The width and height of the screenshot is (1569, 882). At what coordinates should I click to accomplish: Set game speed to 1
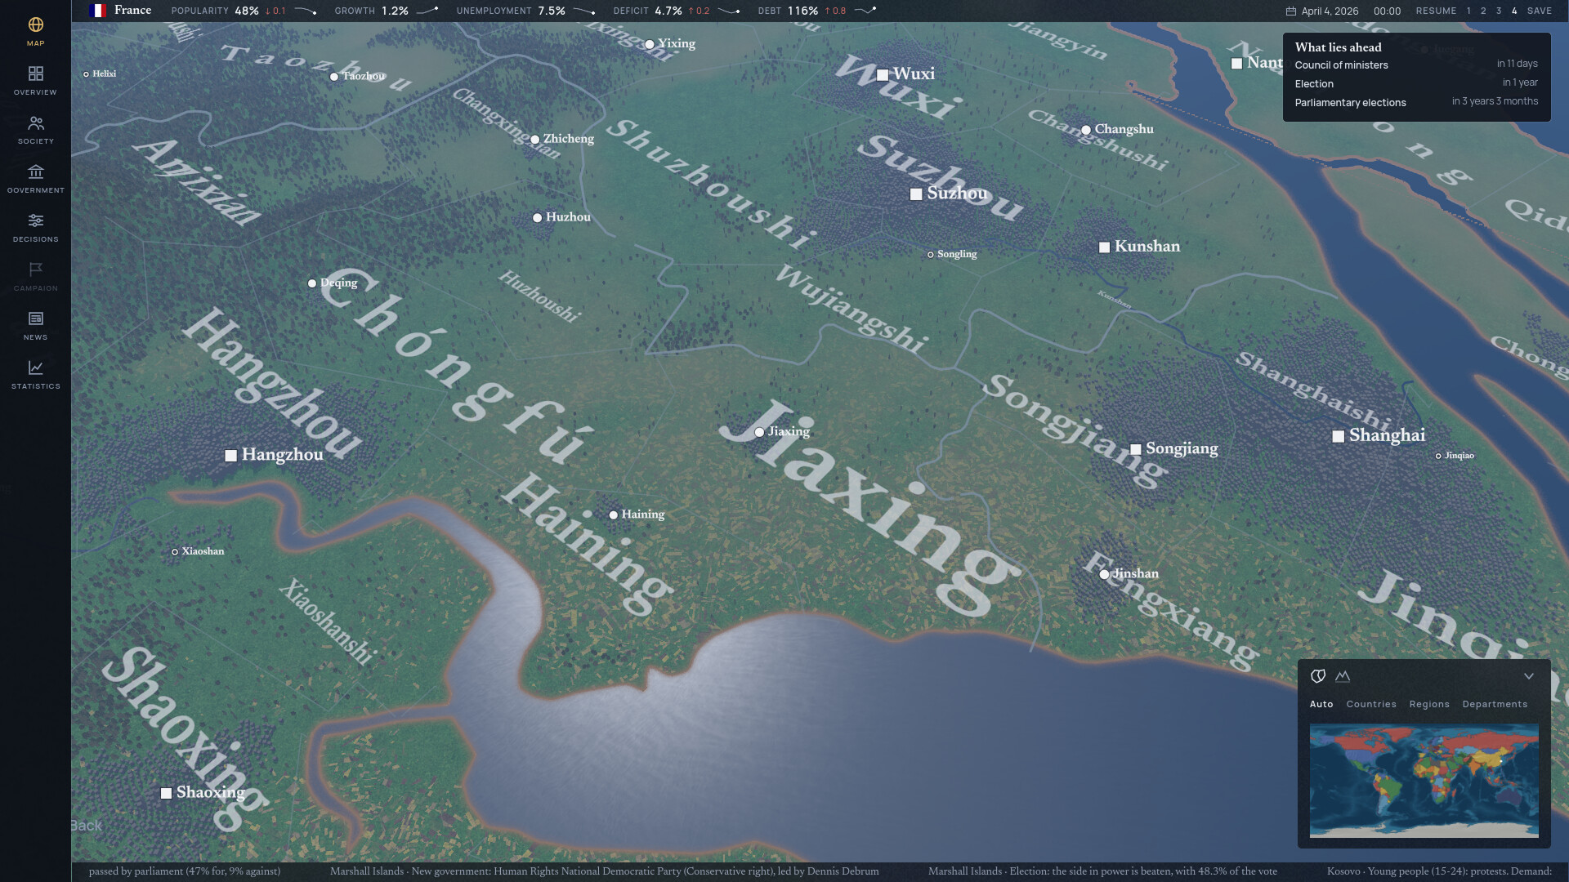coord(1468,11)
